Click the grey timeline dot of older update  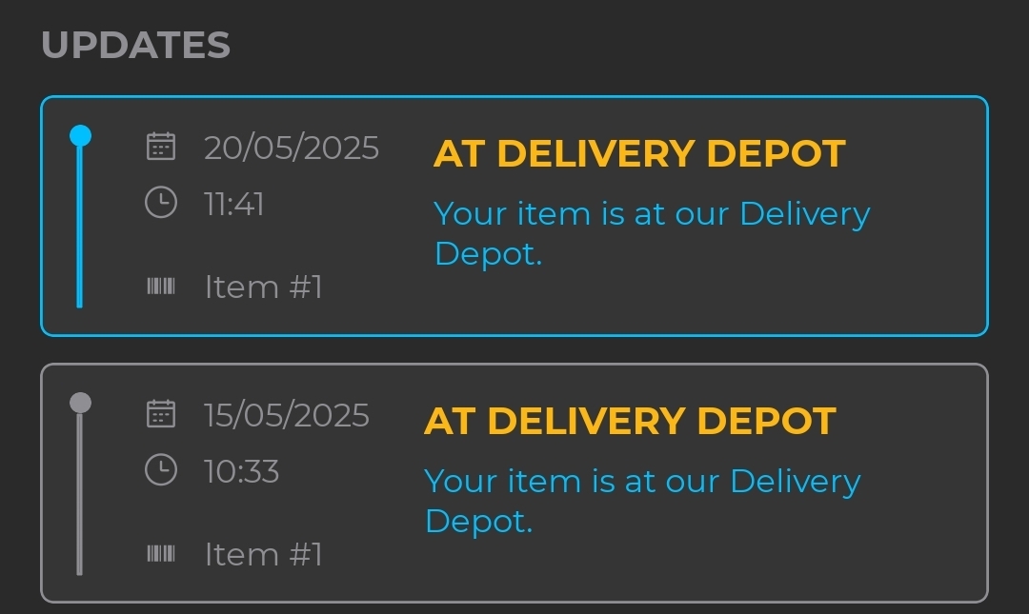(x=81, y=403)
